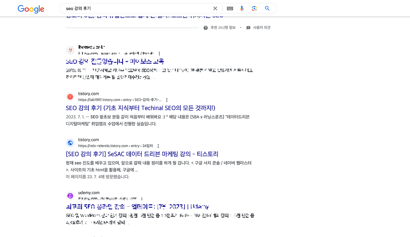Image resolution: width=410 pixels, height=237 pixels.
Task: Open Google Lens image search icon
Action: click(254, 8)
